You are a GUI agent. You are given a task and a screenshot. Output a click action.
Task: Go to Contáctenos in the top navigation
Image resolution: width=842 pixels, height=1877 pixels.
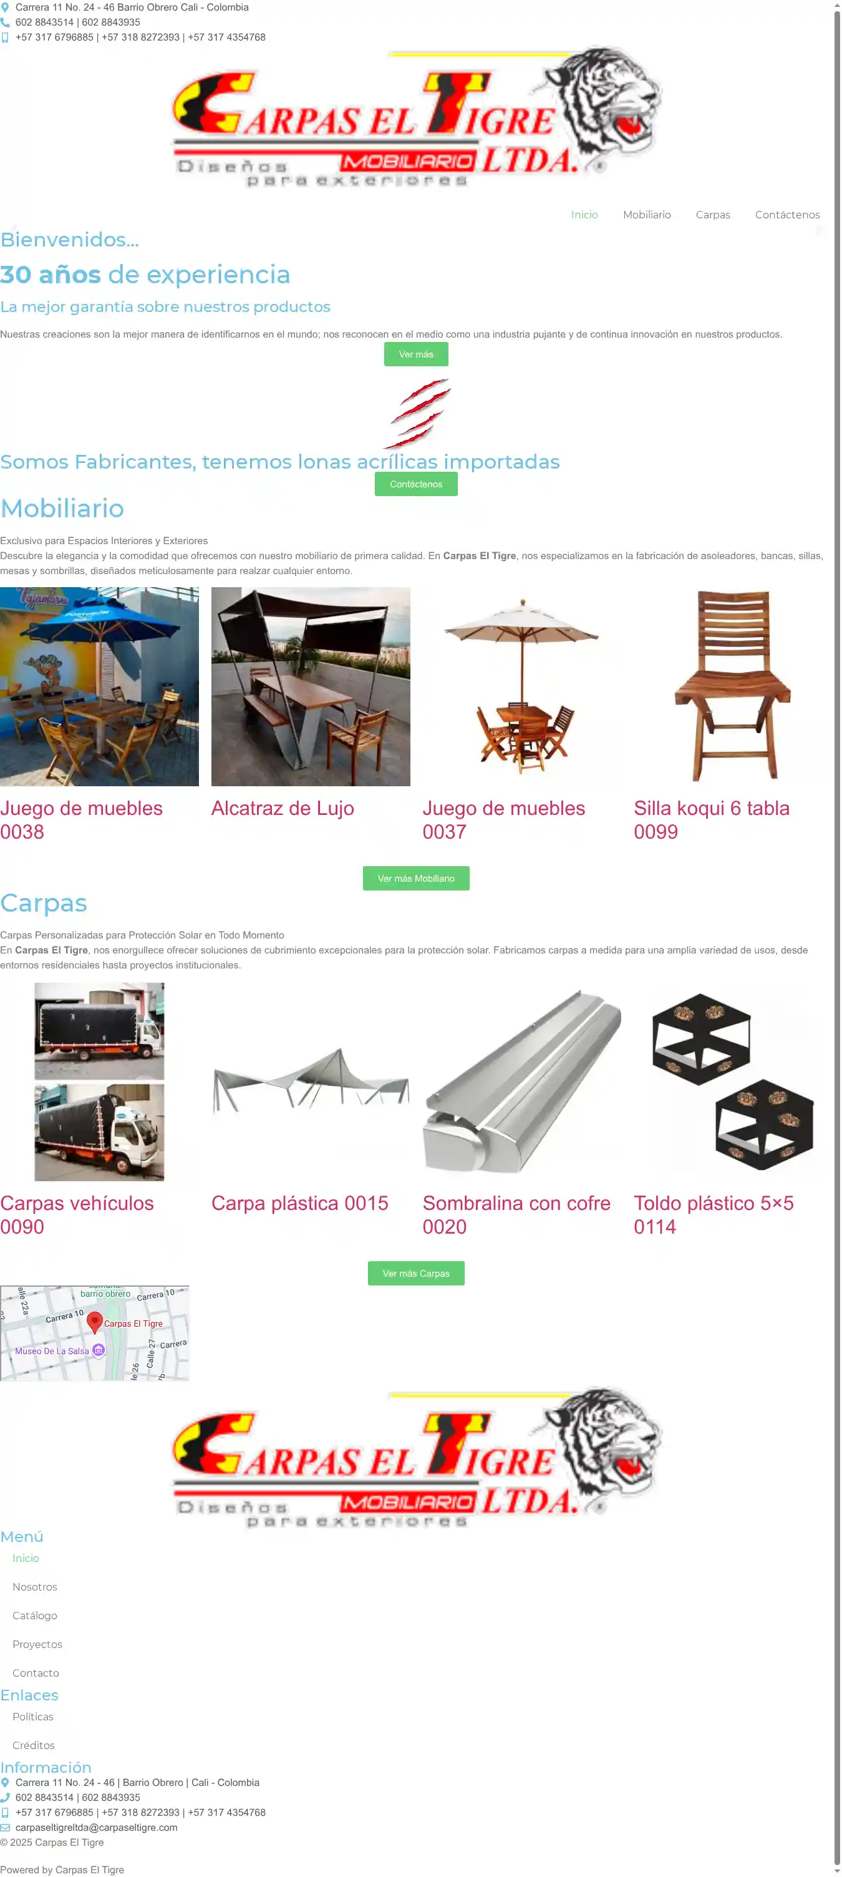point(787,215)
